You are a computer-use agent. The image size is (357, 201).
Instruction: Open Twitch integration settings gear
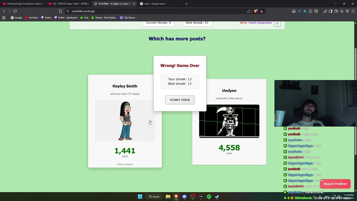(x=277, y=23)
